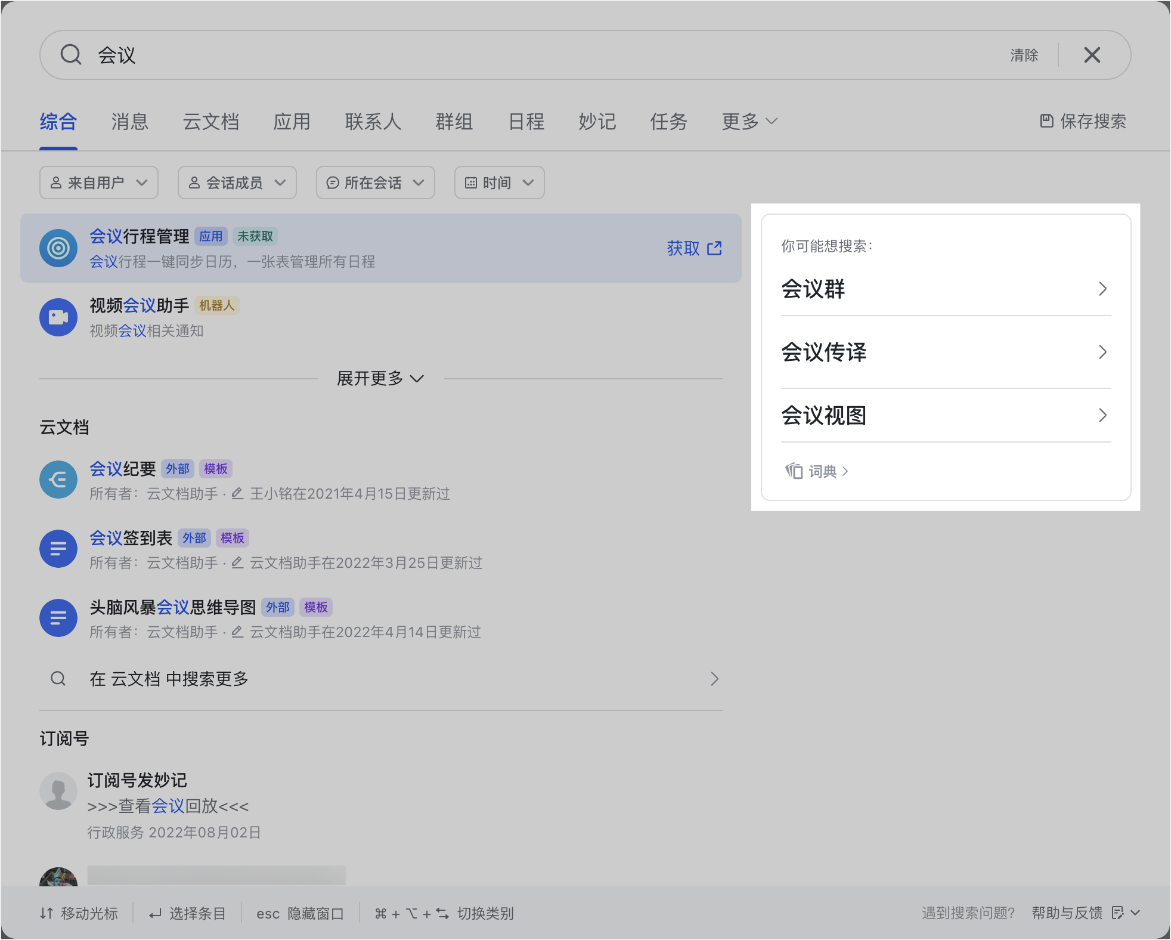Viewport: 1171px width, 940px height.
Task: Click the 未获取 tag on 会议行程管理
Action: coord(255,236)
